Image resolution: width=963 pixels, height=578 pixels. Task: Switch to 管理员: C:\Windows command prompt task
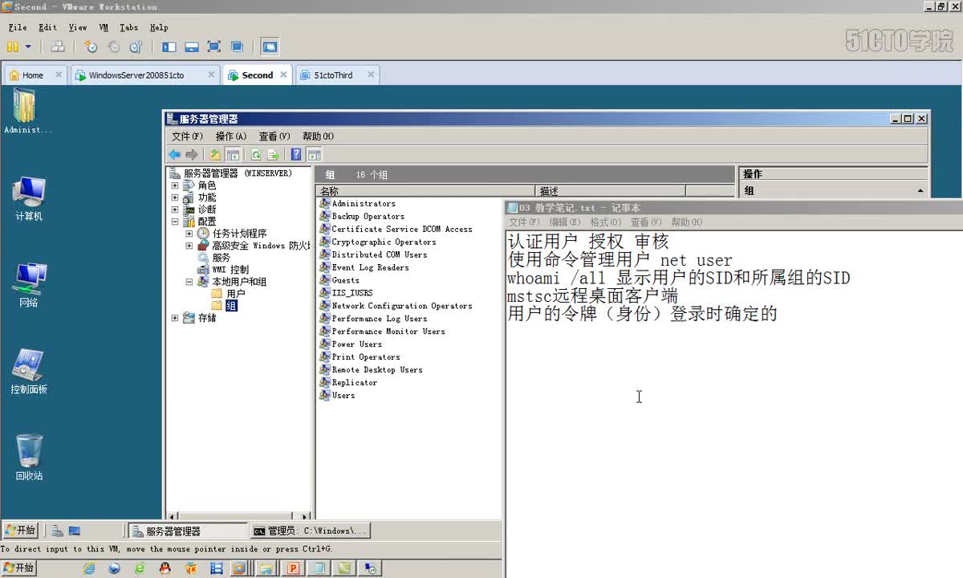tap(309, 531)
